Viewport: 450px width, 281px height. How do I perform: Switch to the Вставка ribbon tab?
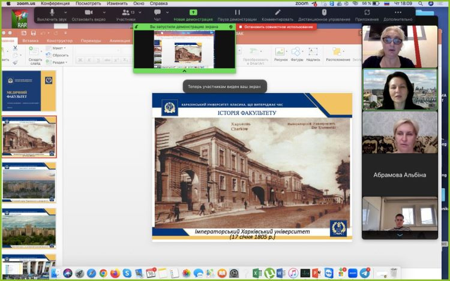31,41
